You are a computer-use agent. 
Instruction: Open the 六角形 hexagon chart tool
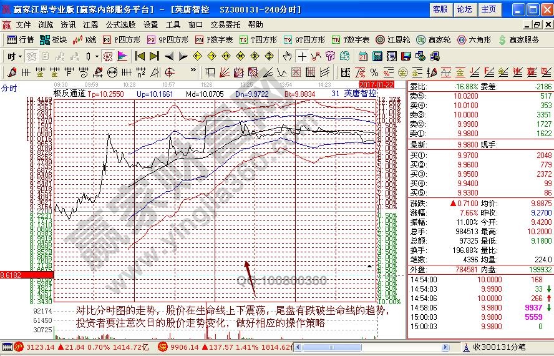tap(477, 39)
